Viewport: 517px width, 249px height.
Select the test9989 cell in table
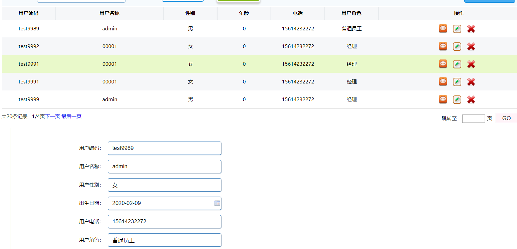29,29
